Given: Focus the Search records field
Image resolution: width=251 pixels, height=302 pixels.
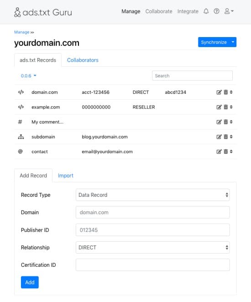Looking at the screenshot, I should [192, 75].
